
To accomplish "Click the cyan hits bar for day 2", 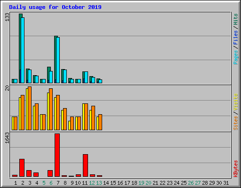I will pyautogui.click(x=23, y=50).
